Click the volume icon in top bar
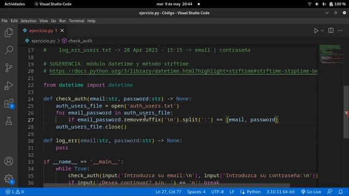Image resolution: width=349 pixels, height=196 pixels. point(324,4)
